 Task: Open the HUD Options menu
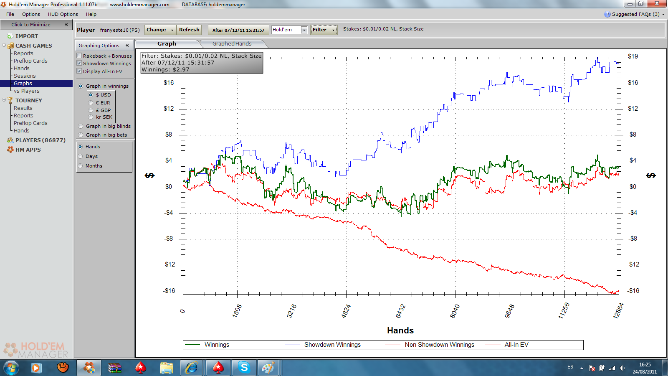[63, 14]
